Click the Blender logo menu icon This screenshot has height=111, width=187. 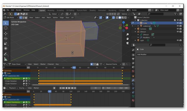[x=4, y=10]
